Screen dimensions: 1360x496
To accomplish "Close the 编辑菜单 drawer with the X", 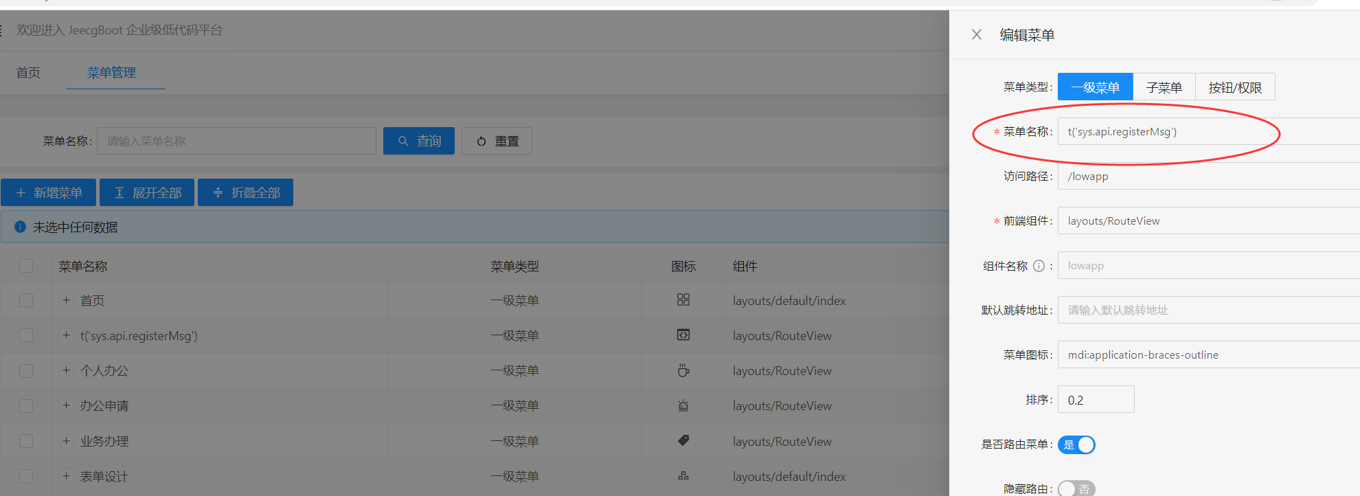I will (x=977, y=34).
